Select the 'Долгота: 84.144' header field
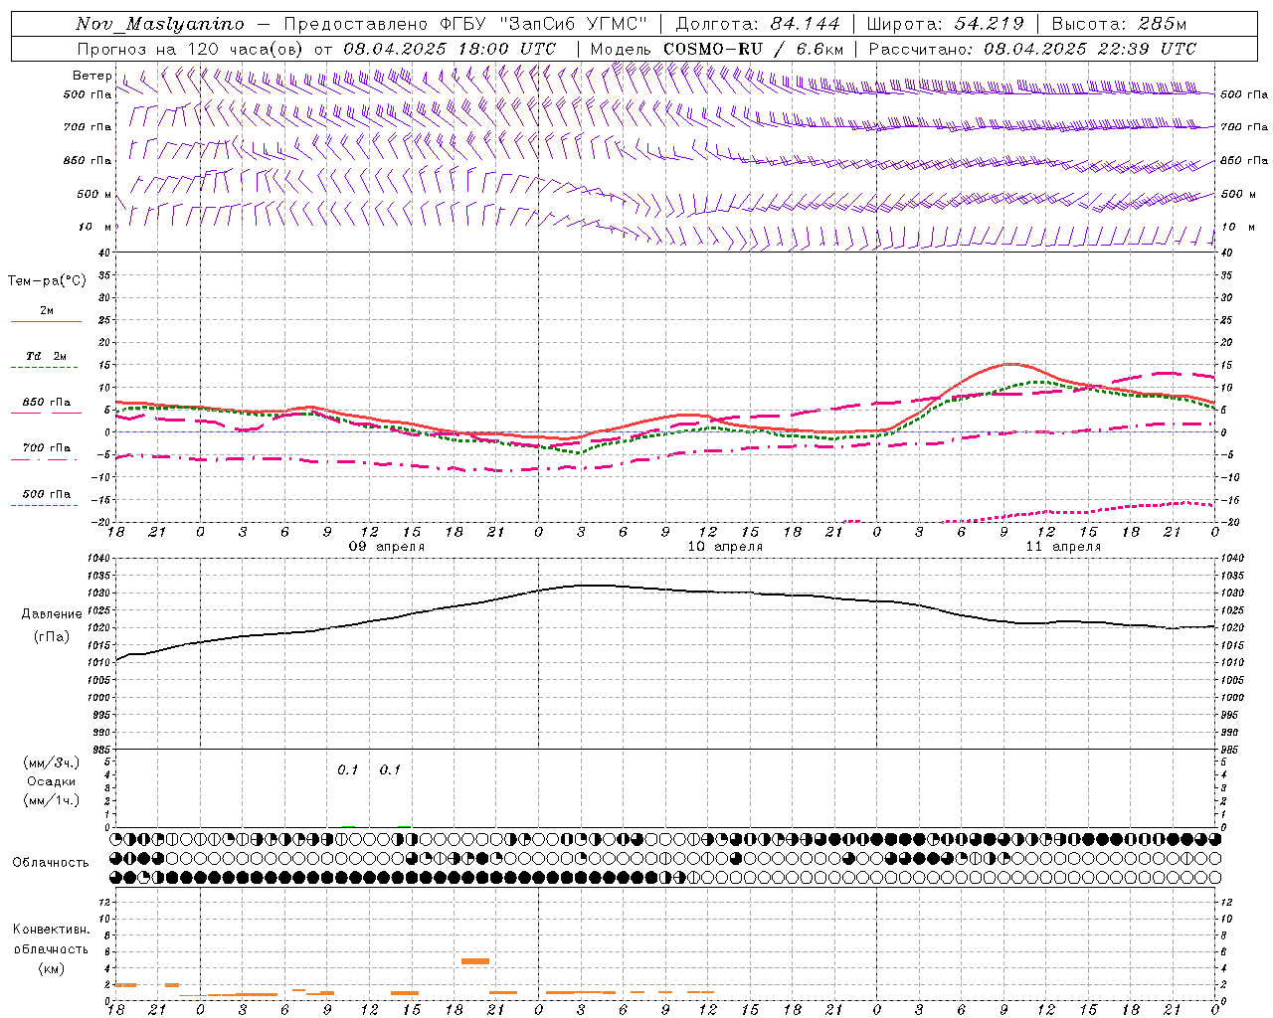 pos(758,24)
